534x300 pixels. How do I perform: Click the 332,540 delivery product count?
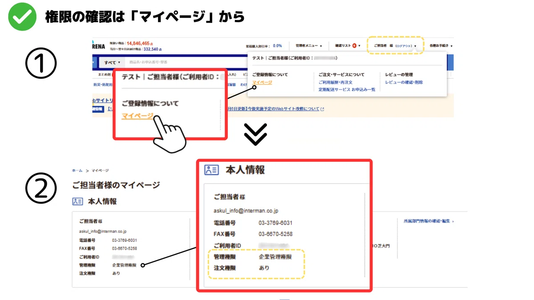[150, 49]
